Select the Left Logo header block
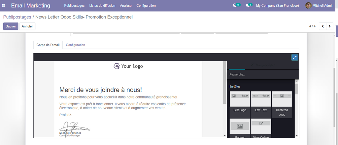The image size is (338, 145). coord(240,104)
